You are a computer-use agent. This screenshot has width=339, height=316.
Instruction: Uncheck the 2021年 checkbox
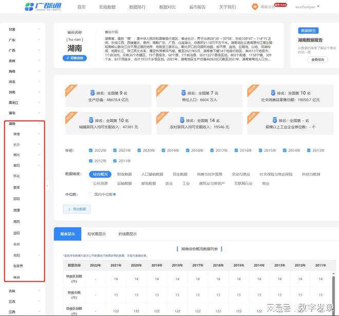coord(115,150)
